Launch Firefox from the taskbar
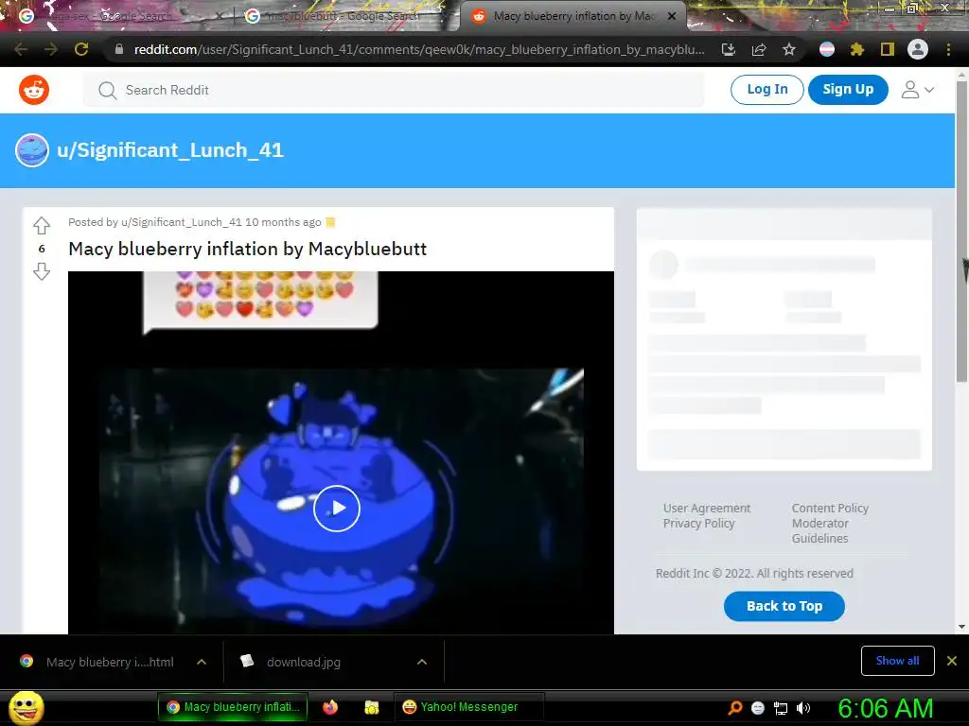The height and width of the screenshot is (726, 969). (x=330, y=707)
